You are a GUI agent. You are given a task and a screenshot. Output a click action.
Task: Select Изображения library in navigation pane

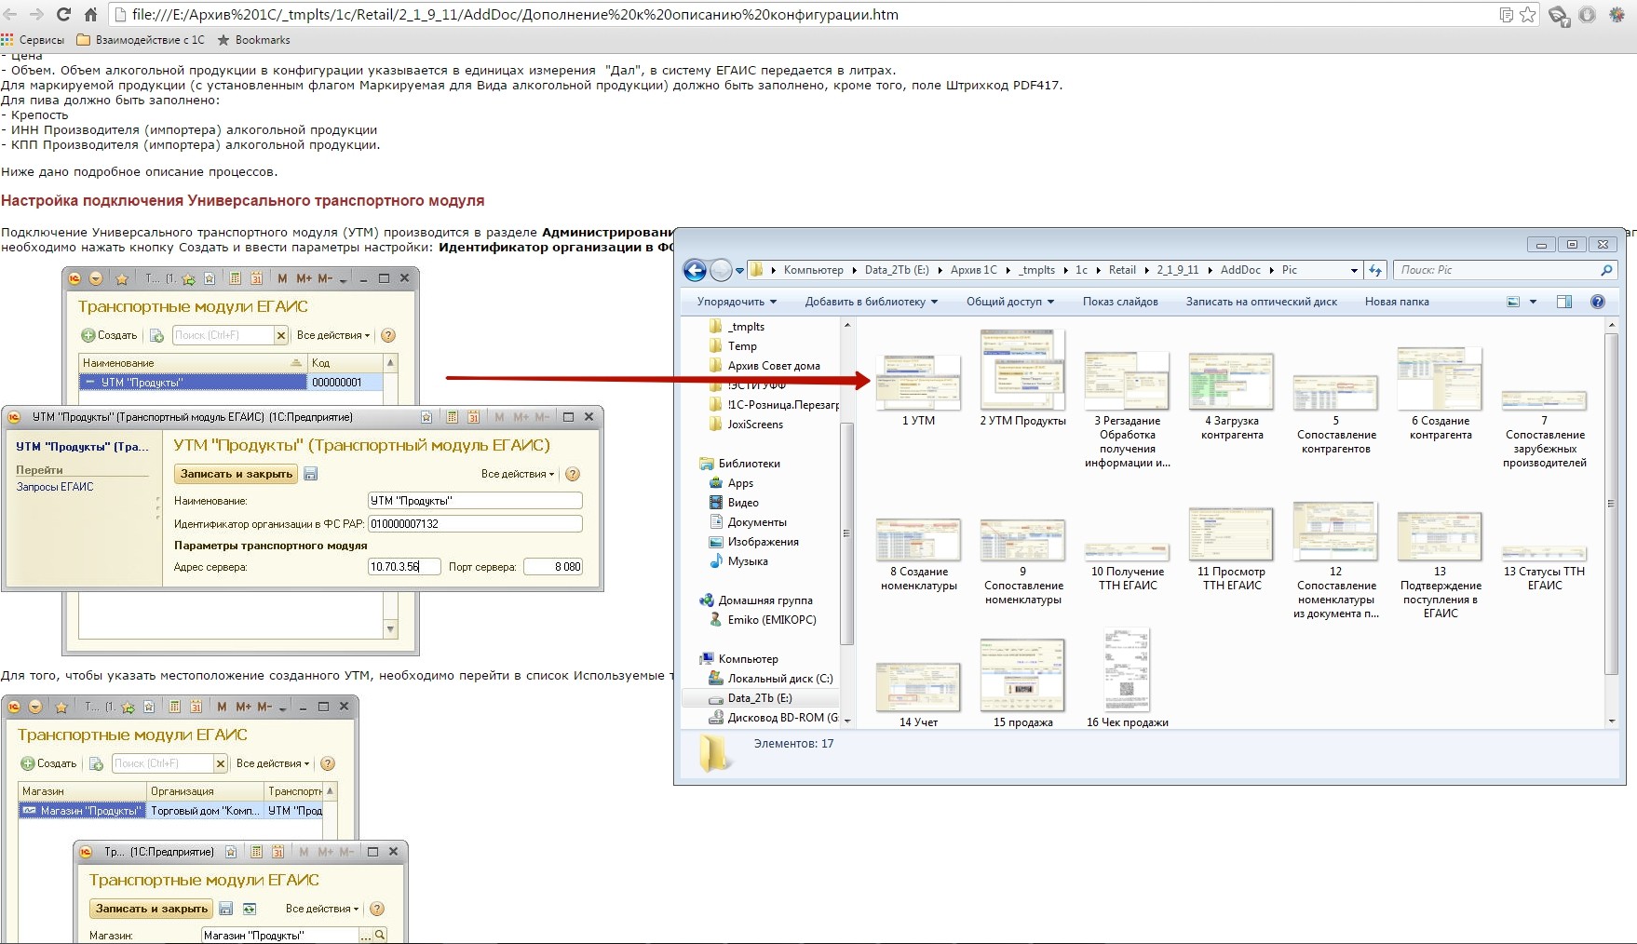pyautogui.click(x=763, y=542)
